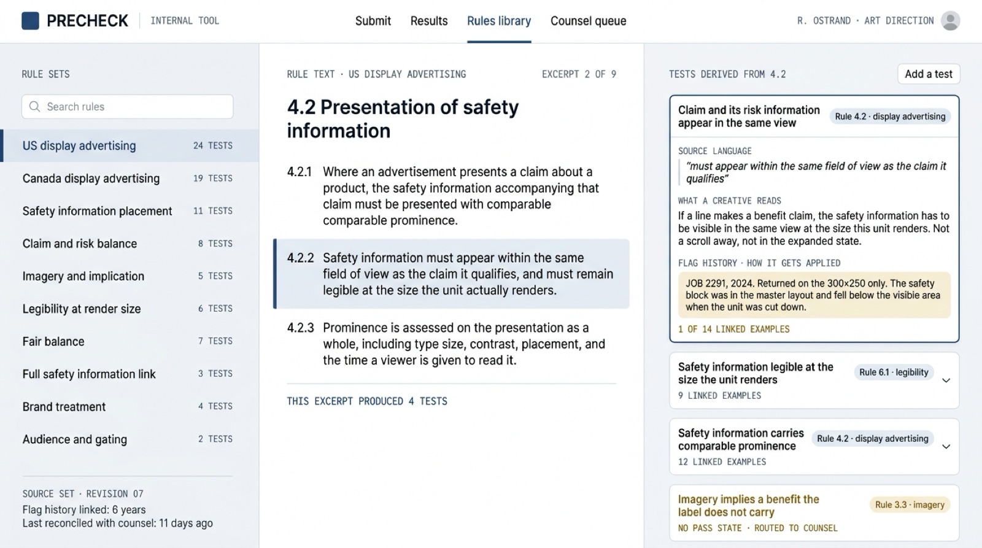Select the Rules library tab

[x=499, y=21]
